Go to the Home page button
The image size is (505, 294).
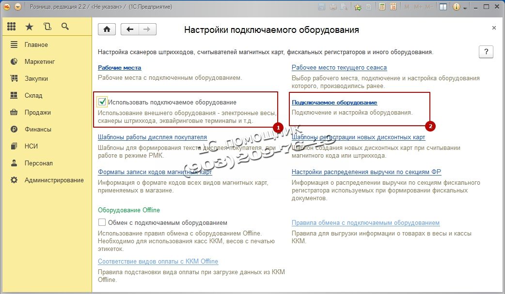coord(107,29)
